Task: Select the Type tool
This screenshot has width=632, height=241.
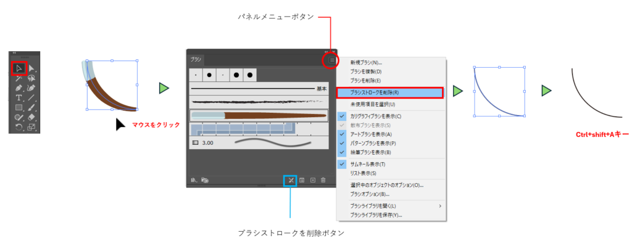Action: pos(19,97)
